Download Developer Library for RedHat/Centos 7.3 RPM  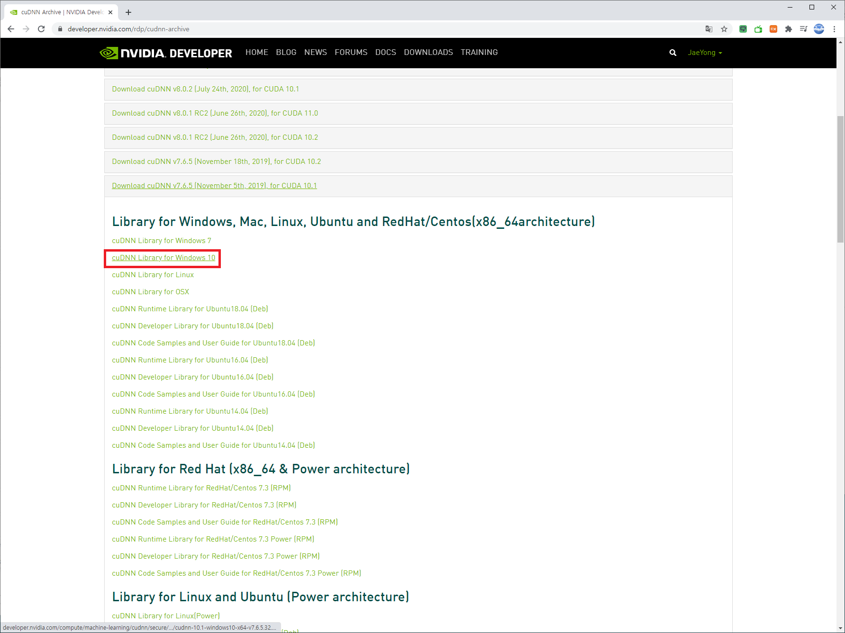pyautogui.click(x=204, y=505)
